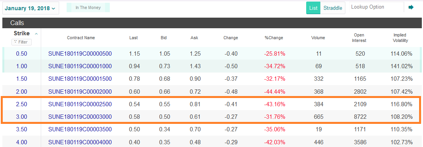Sort by Open Interest column header

[359, 38]
